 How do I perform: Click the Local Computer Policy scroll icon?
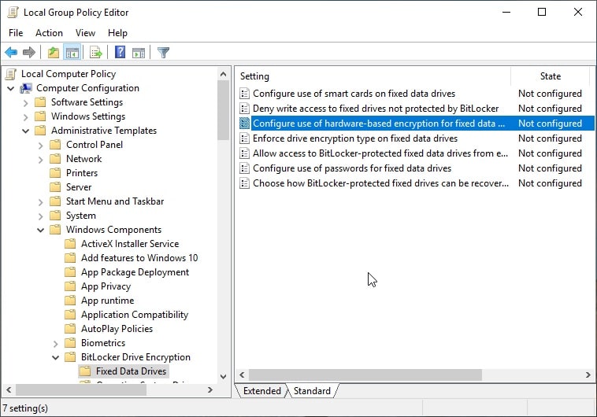click(12, 74)
